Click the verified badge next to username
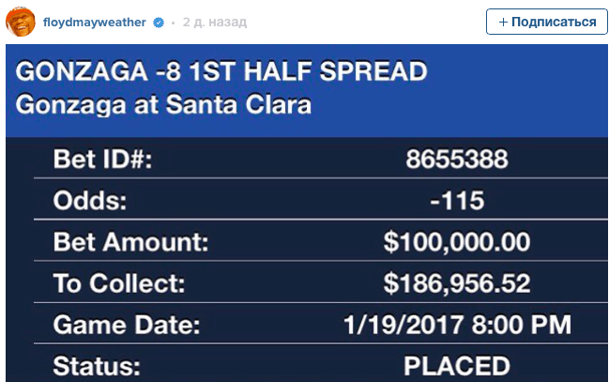The width and height of the screenshot is (609, 382). (159, 23)
